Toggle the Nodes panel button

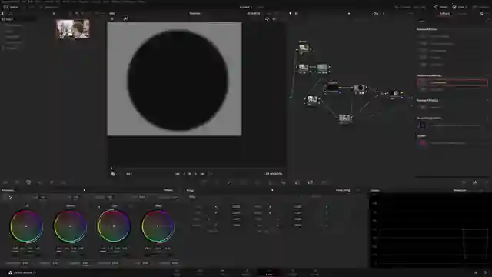[x=440, y=7]
